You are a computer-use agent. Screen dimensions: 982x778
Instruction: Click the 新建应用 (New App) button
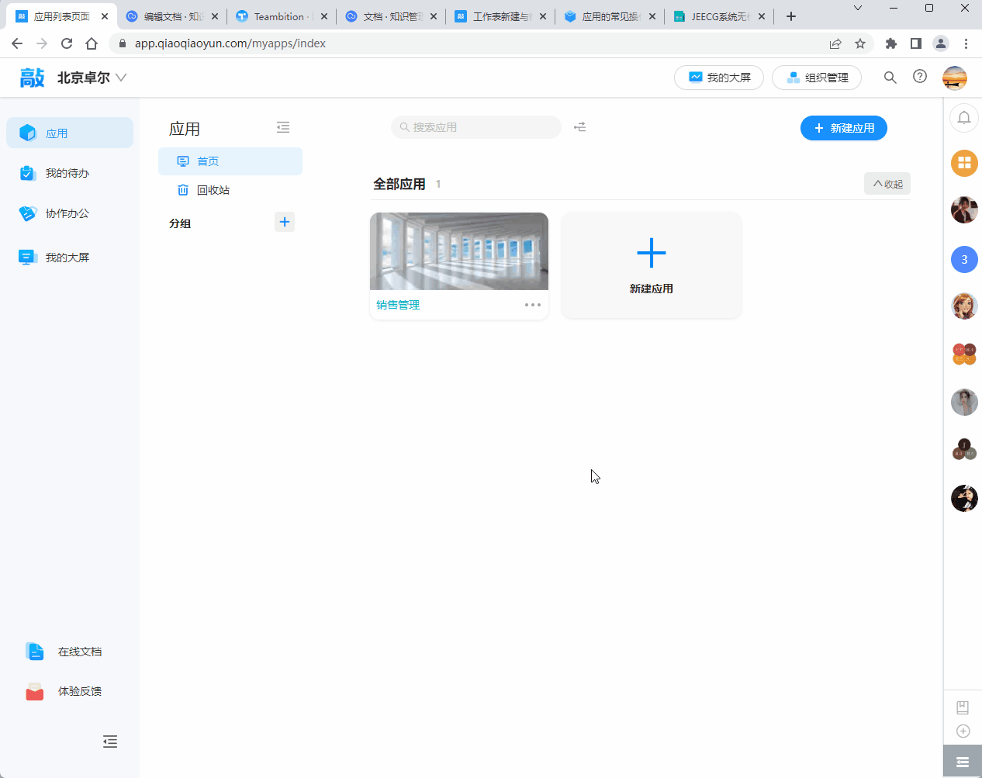843,128
